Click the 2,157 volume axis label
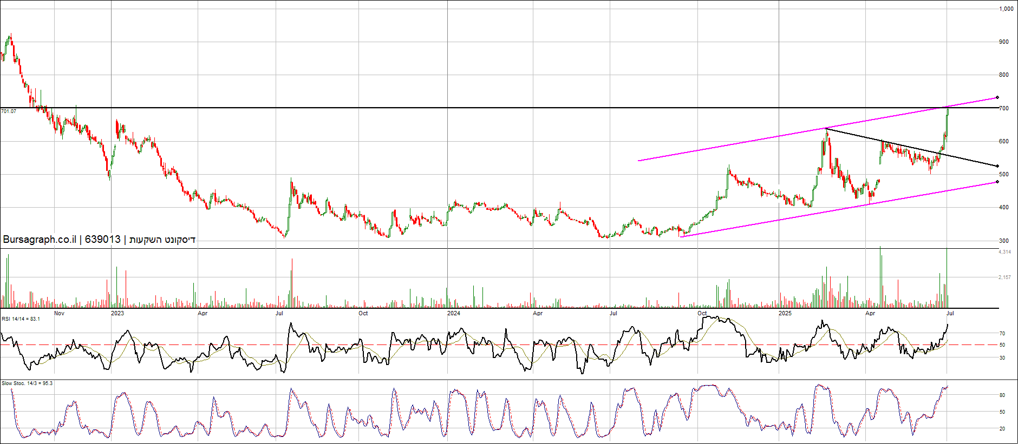Image resolution: width=1018 pixels, height=444 pixels. point(1004,277)
